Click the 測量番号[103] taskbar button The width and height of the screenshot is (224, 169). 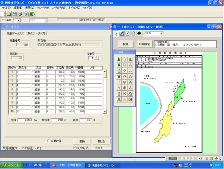point(102,165)
